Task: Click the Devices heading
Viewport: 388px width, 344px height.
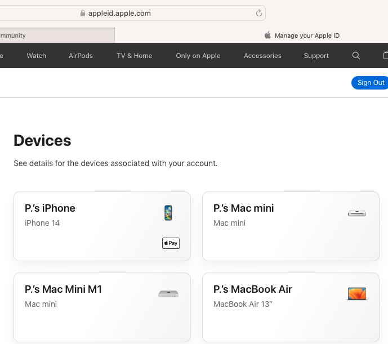Action: [x=42, y=141]
